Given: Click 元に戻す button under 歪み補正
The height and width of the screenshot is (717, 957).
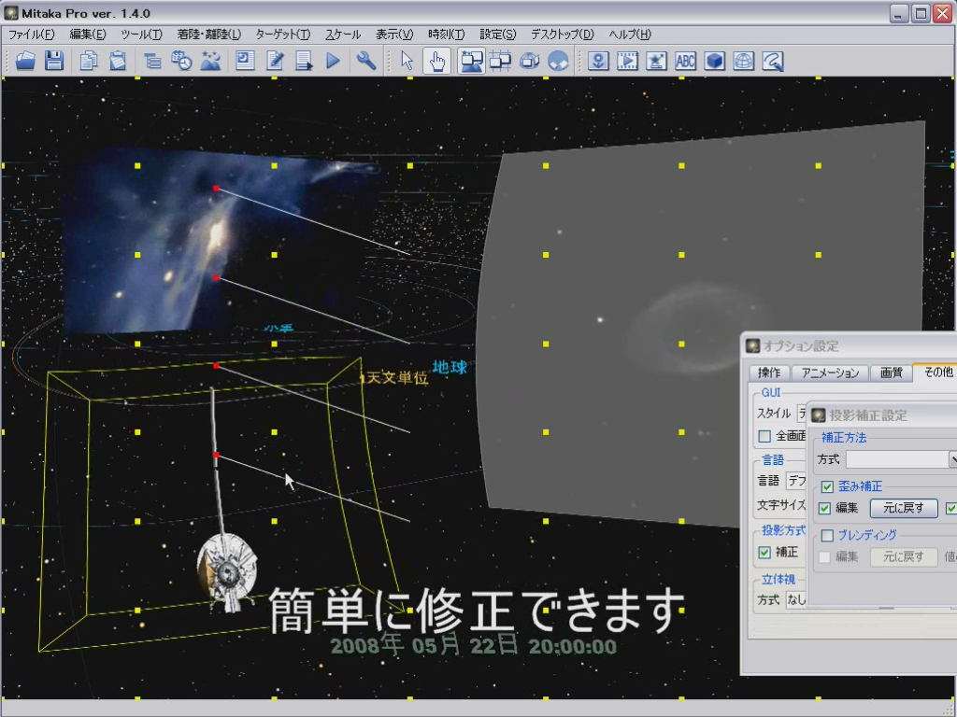Looking at the screenshot, I should pyautogui.click(x=904, y=509).
